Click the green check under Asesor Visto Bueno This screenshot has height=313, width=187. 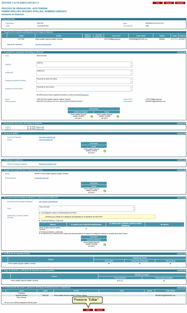pyautogui.click(x=105, y=151)
